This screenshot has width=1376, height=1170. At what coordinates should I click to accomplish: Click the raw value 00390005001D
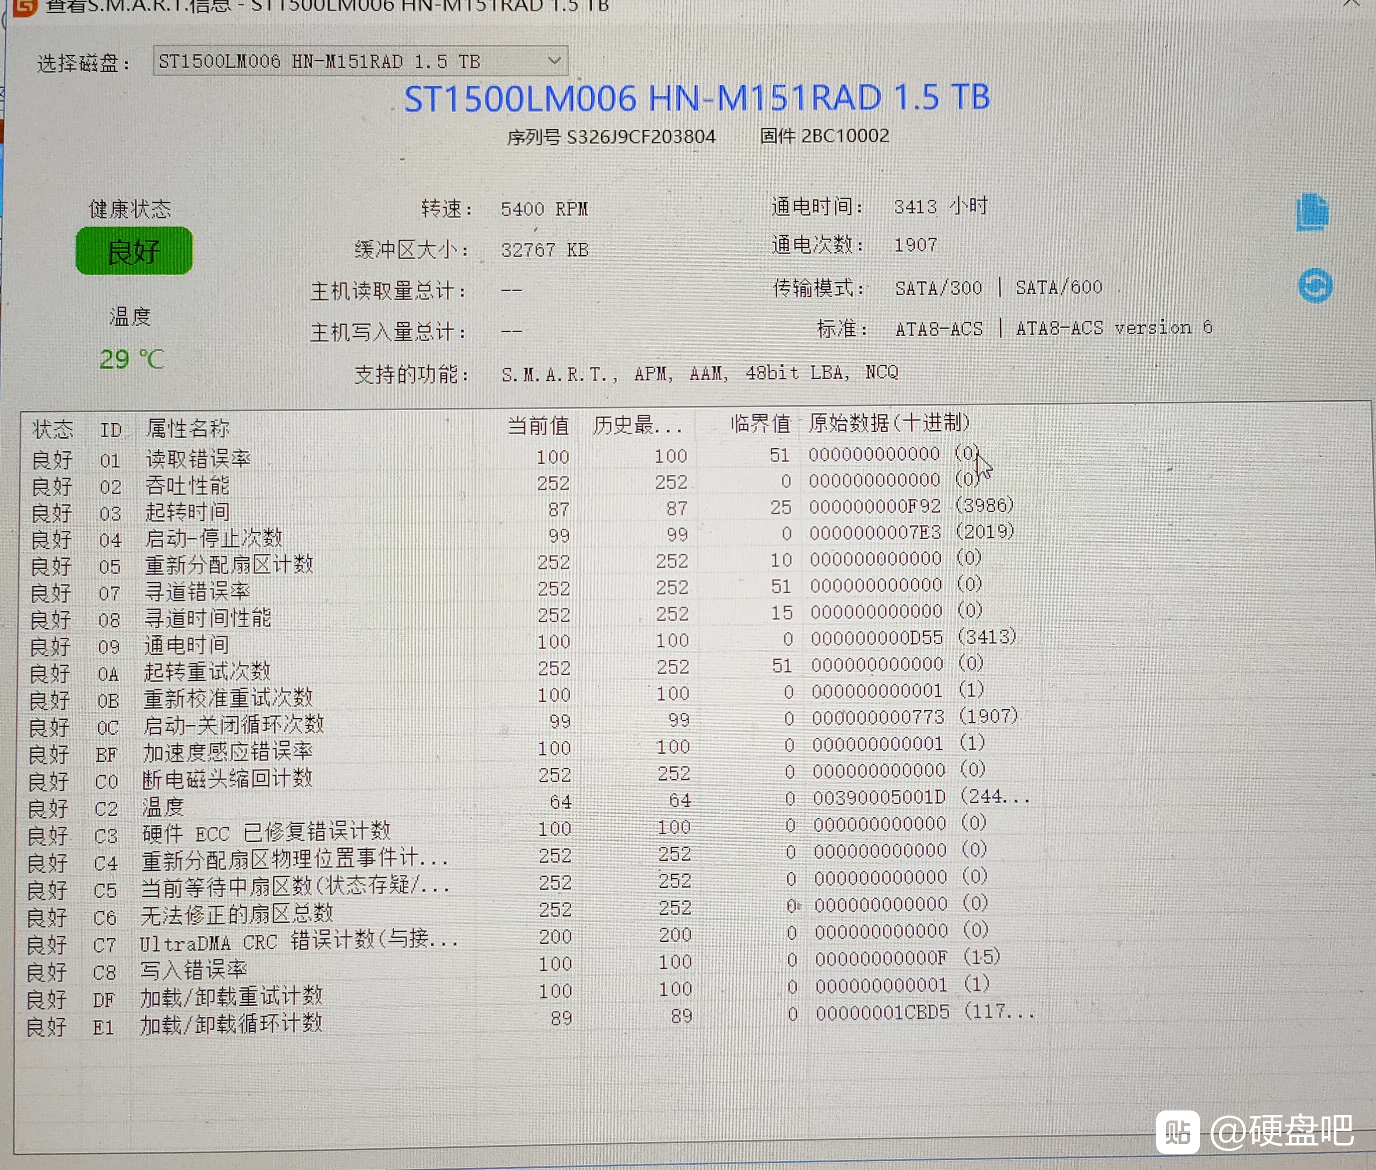[879, 796]
